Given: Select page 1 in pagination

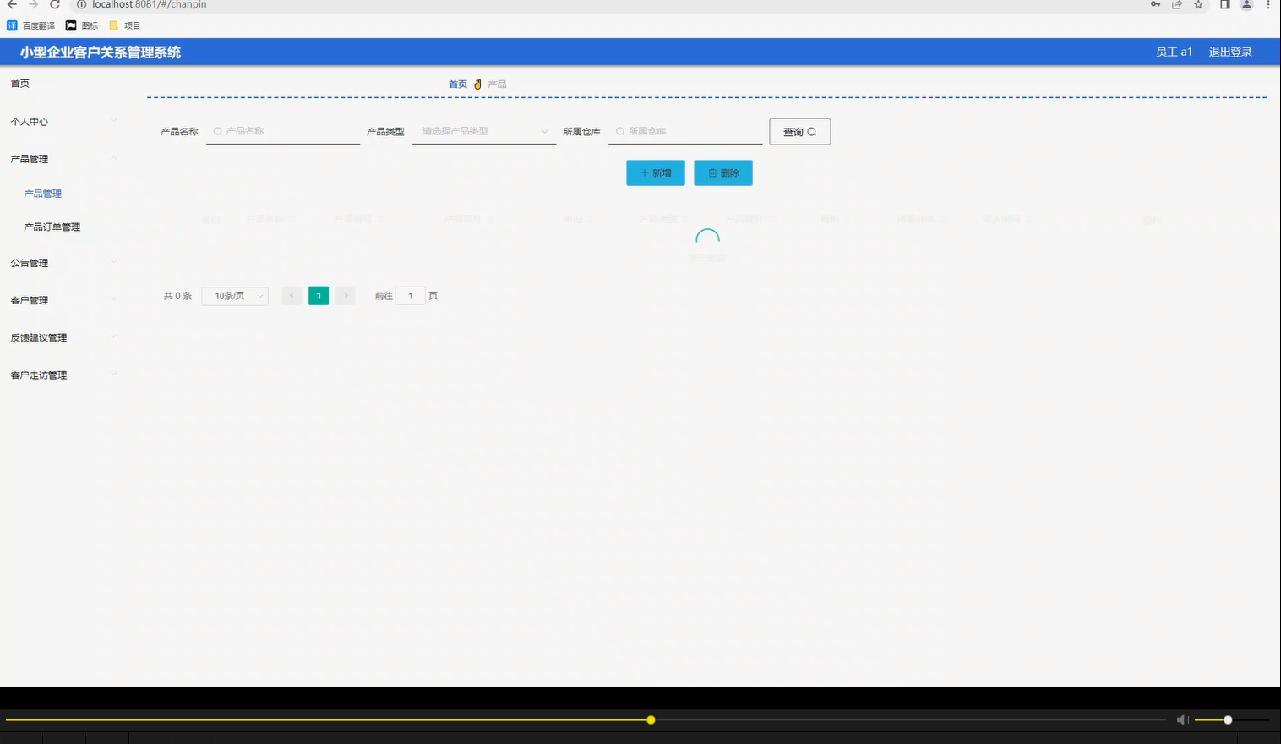Looking at the screenshot, I should (x=319, y=296).
